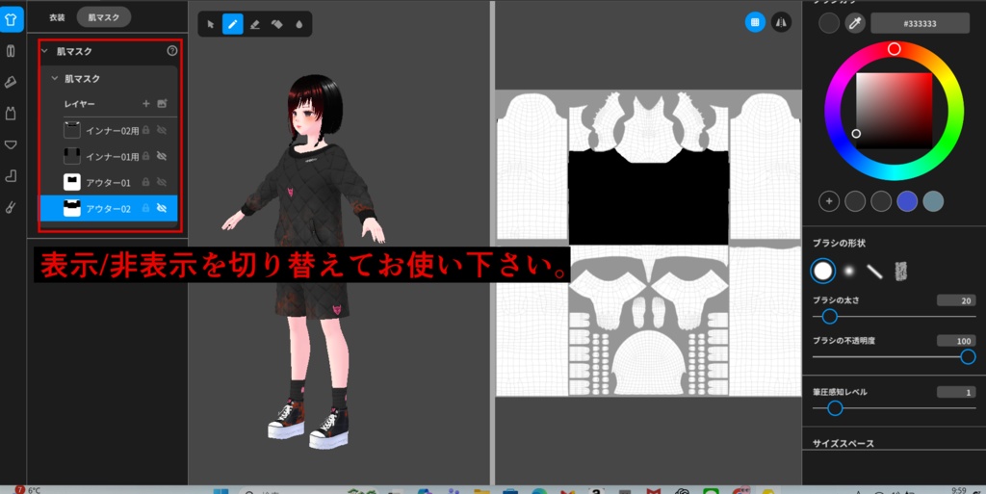Click the 筆圧感知レベル slider handle
The width and height of the screenshot is (986, 494).
(x=835, y=408)
